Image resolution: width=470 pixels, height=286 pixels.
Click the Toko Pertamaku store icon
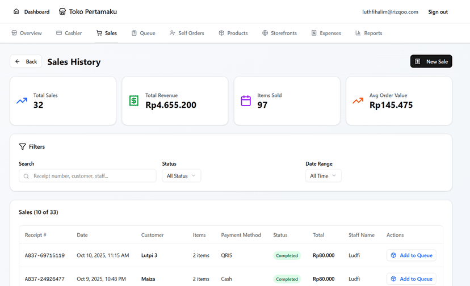pyautogui.click(x=62, y=11)
